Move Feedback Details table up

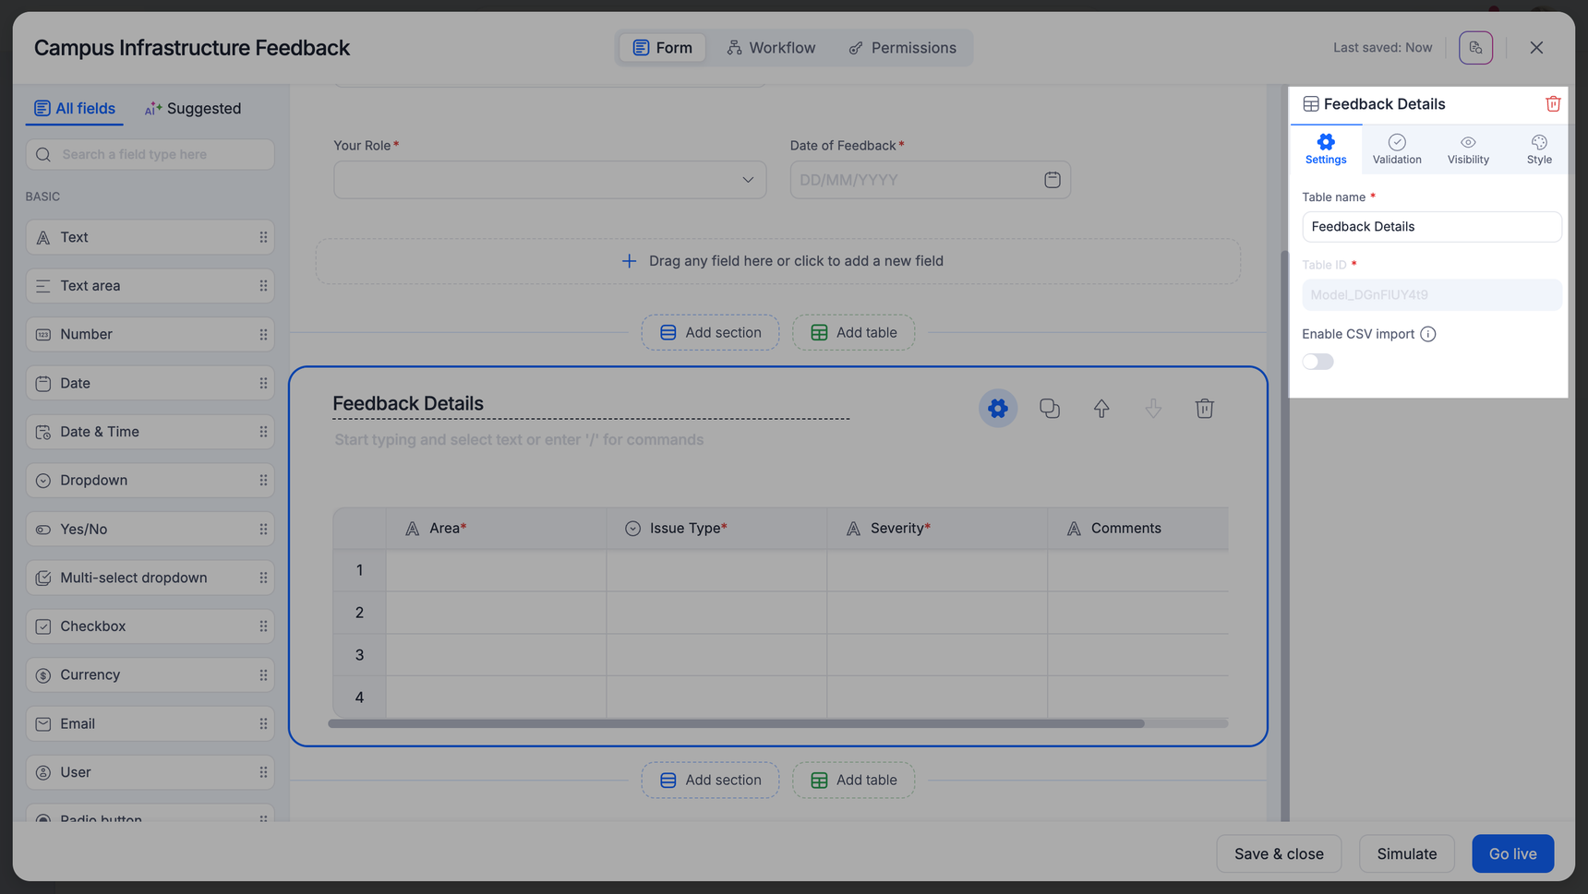point(1101,409)
